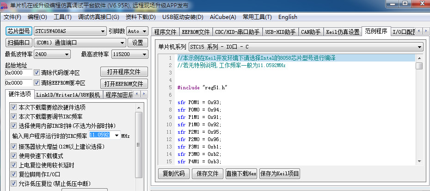
Task: Toggle 上电复位使用较长延时 checkbox
Action: (x=13, y=165)
